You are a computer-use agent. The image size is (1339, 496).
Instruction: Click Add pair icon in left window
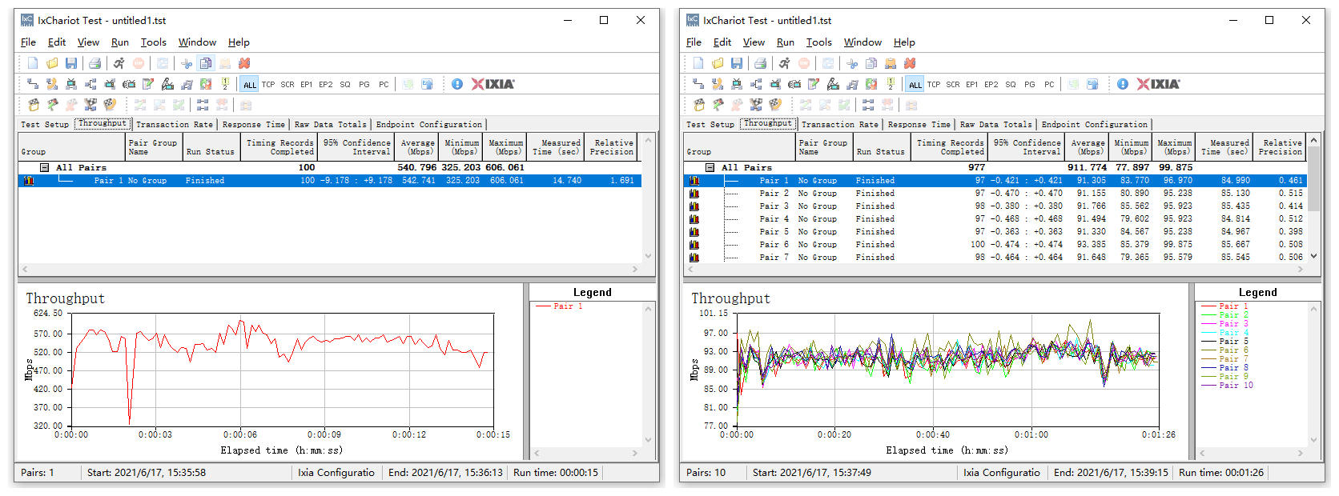[33, 84]
